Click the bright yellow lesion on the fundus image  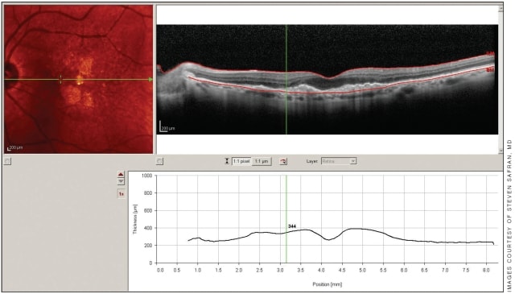(x=80, y=80)
